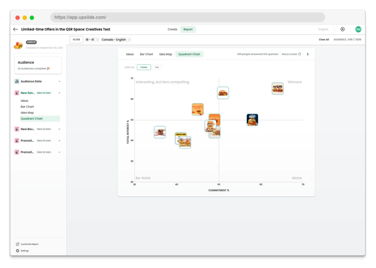
Task: Click the Audience Data bar chart icon
Action: point(17,81)
